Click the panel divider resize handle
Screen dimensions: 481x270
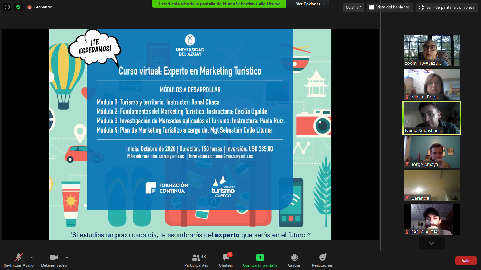pos(380,135)
